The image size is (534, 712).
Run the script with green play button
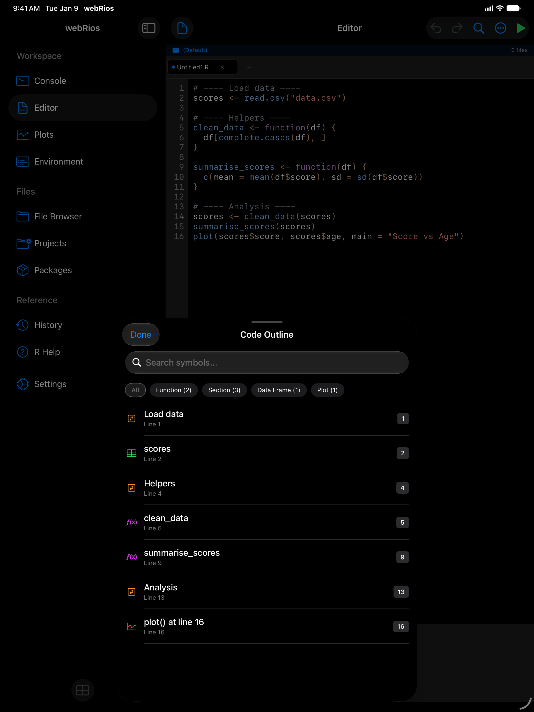[521, 28]
